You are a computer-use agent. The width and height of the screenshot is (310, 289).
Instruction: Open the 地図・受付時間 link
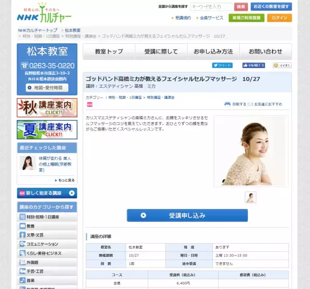[x=47, y=88]
